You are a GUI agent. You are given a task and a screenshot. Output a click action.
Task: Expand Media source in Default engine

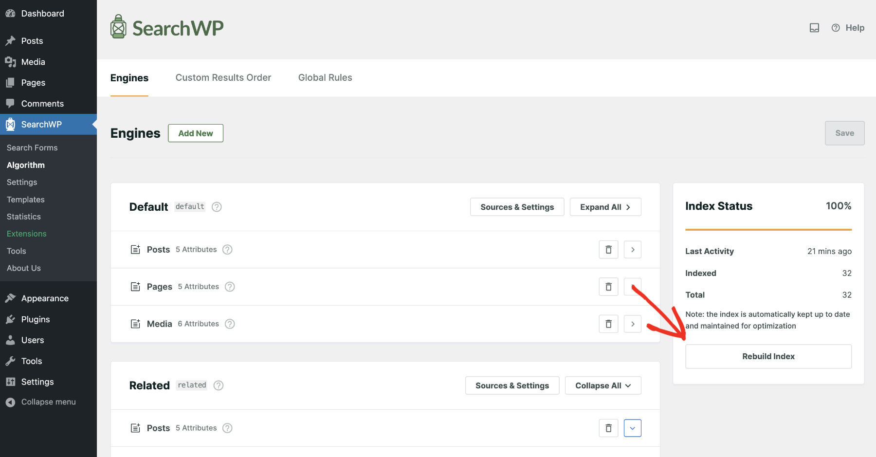633,324
